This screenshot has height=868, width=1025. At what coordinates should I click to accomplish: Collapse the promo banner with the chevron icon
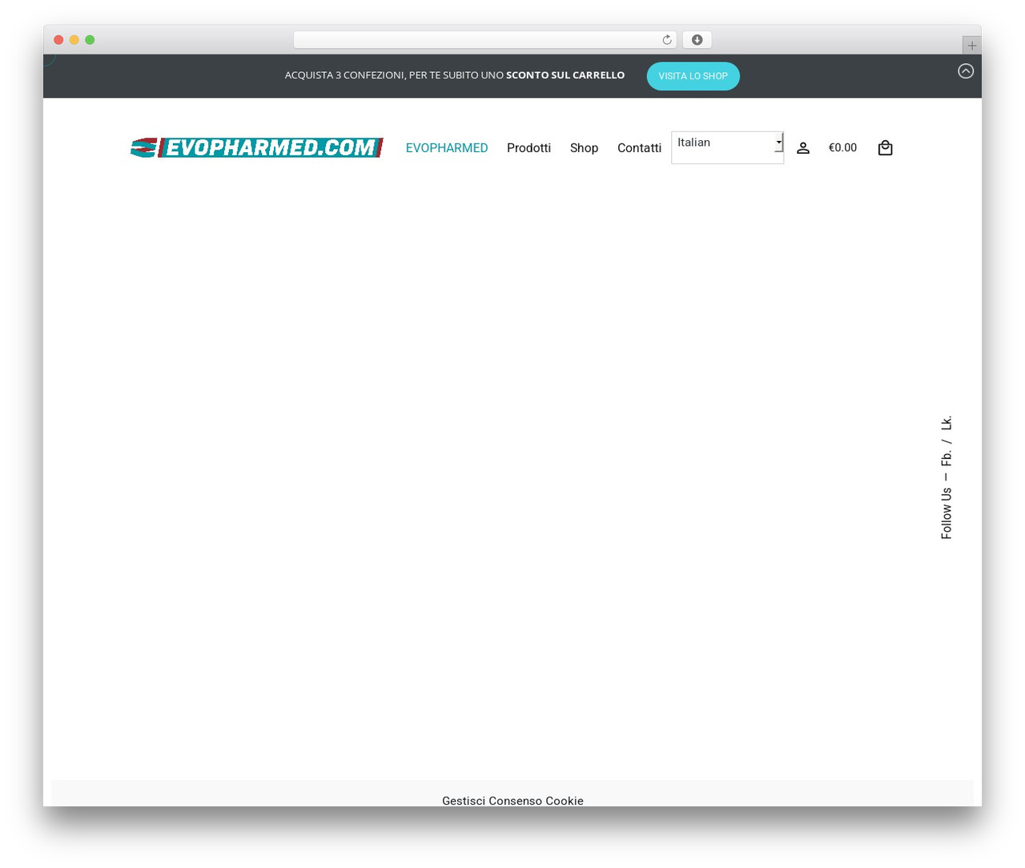(966, 71)
